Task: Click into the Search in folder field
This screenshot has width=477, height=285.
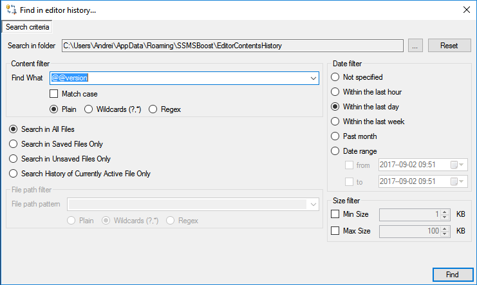Action: coord(232,46)
